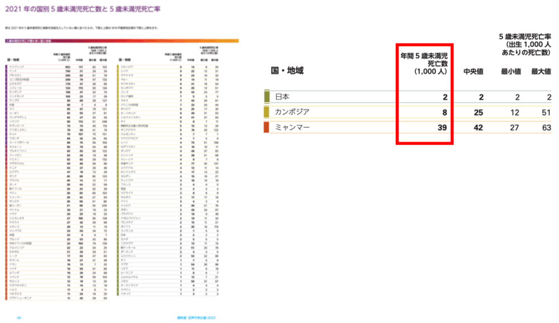The width and height of the screenshot is (559, 323).
Task: Click the 5歳未満児死亡率 heading above the enlarged table
Action: pyautogui.click(x=524, y=44)
